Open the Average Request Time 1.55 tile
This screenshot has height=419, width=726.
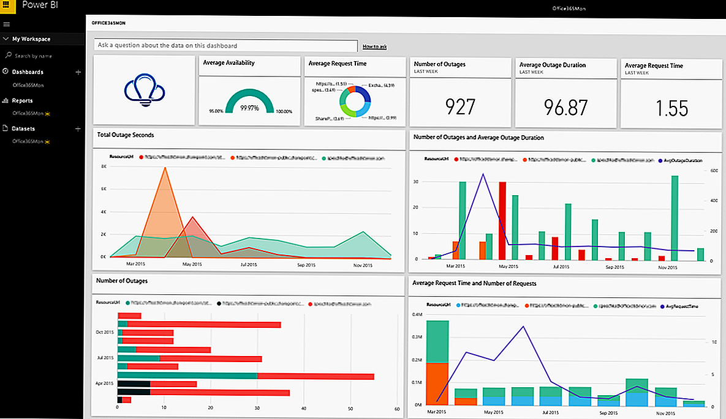[x=671, y=94]
